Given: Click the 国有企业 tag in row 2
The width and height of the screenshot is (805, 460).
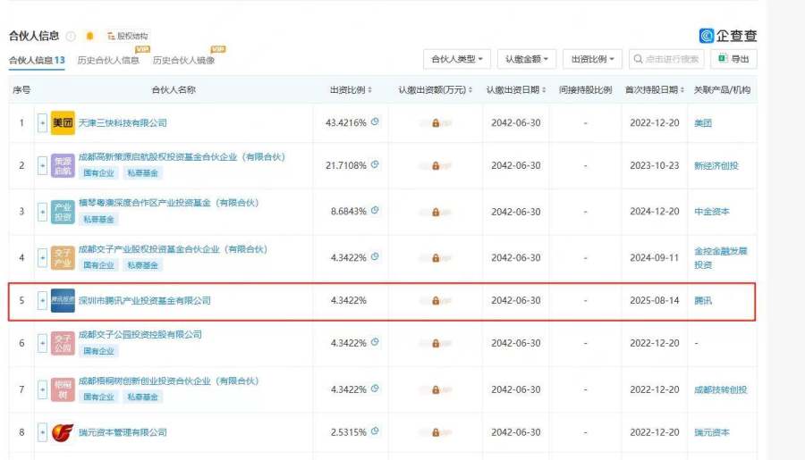Looking at the screenshot, I should coord(98,173).
